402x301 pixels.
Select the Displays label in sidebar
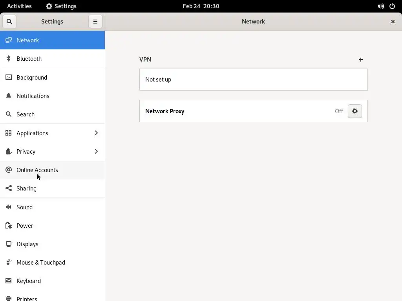pos(27,244)
